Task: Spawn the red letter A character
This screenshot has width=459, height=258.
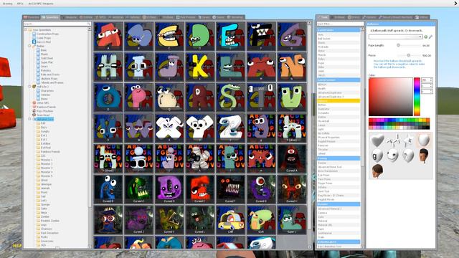Action: coord(108,37)
